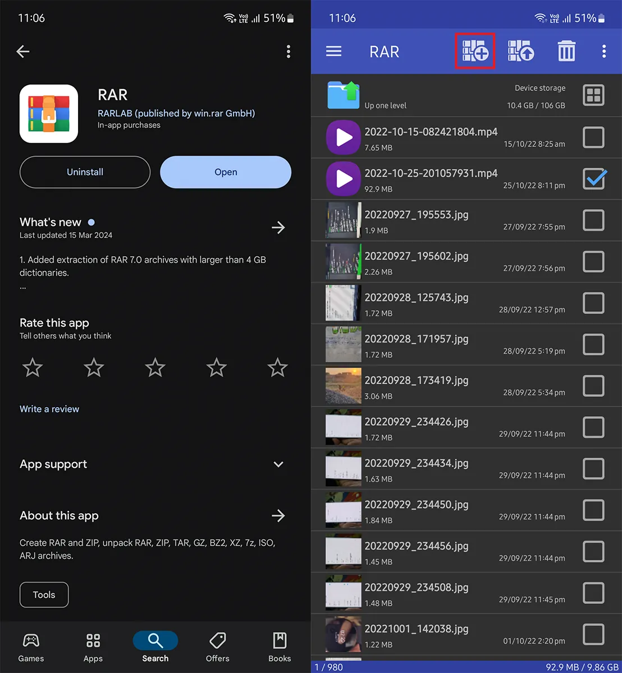Open What's new details arrow
The image size is (622, 673).
point(278,227)
